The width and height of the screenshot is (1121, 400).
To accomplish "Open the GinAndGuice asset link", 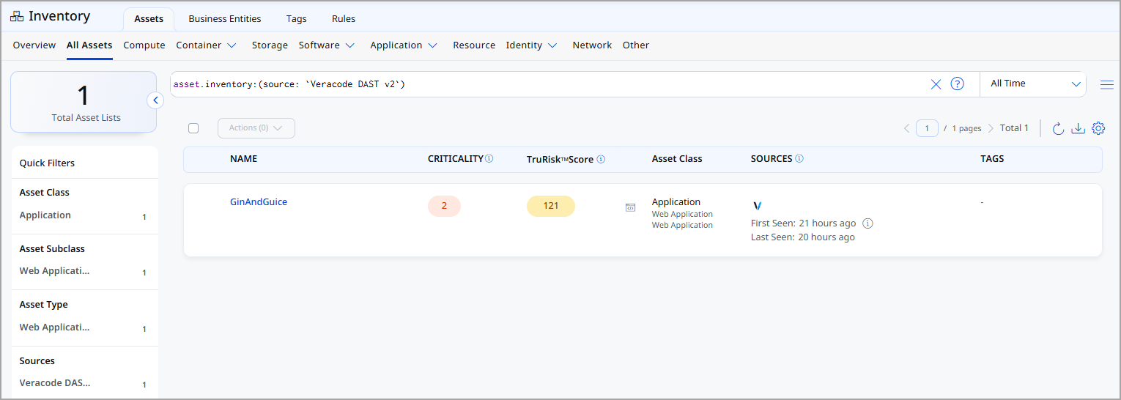I will coord(259,202).
